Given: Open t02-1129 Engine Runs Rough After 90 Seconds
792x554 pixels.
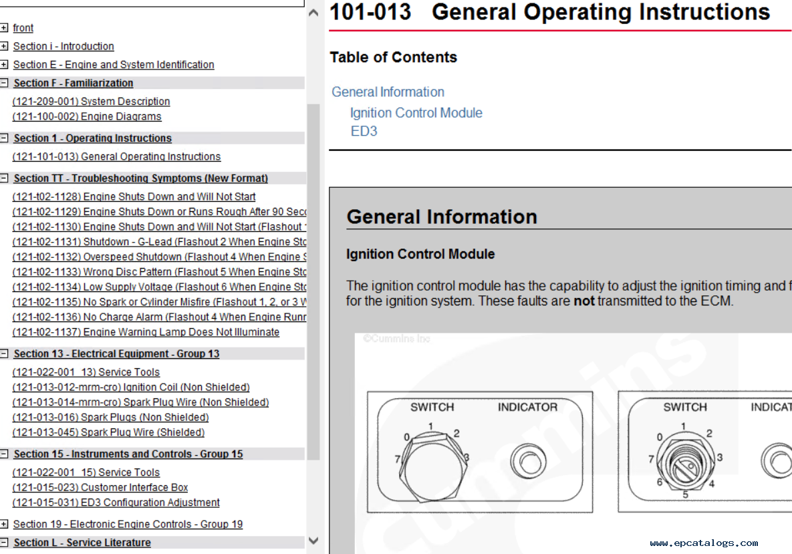Looking at the screenshot, I should [x=159, y=212].
